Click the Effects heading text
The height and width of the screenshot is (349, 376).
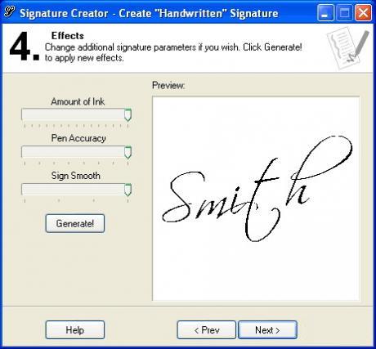(x=68, y=36)
